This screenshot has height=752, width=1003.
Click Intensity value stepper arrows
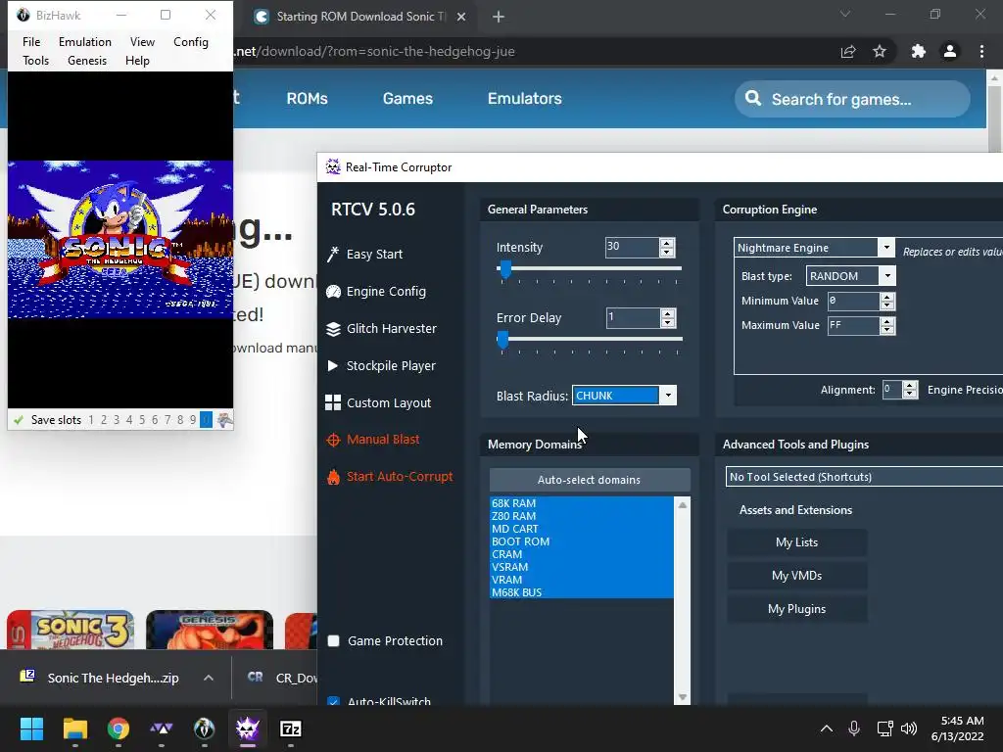tap(666, 248)
